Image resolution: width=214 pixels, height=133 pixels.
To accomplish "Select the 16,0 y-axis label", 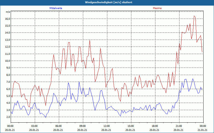I will point(8,19).
